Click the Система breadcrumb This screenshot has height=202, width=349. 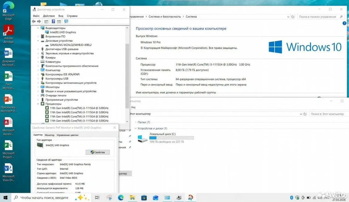pyautogui.click(x=191, y=17)
